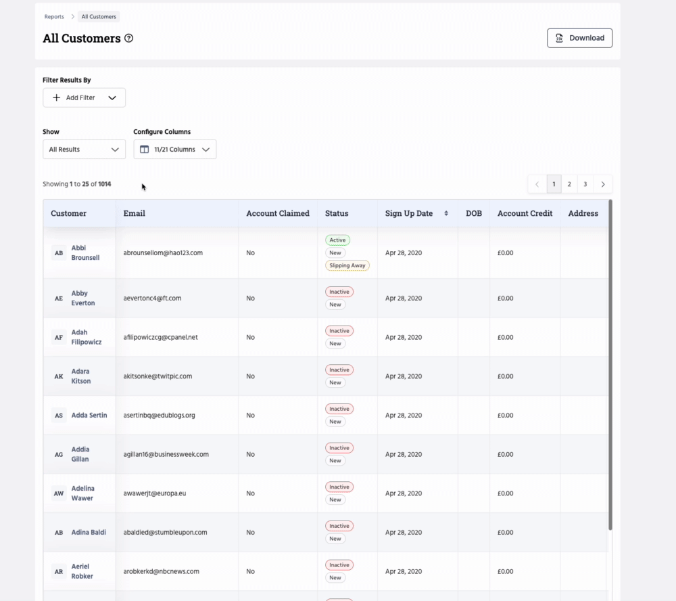This screenshot has height=601, width=676.
Task: Click the previous page arrow
Action: [537, 184]
